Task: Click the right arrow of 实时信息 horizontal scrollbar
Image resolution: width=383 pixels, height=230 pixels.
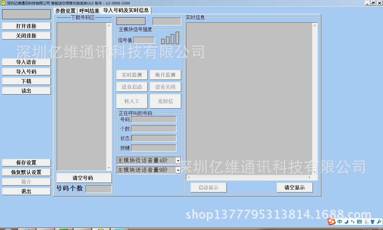Action: (x=310, y=178)
